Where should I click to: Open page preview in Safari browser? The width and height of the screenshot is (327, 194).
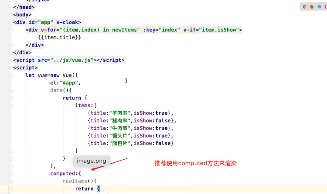coord(319,7)
